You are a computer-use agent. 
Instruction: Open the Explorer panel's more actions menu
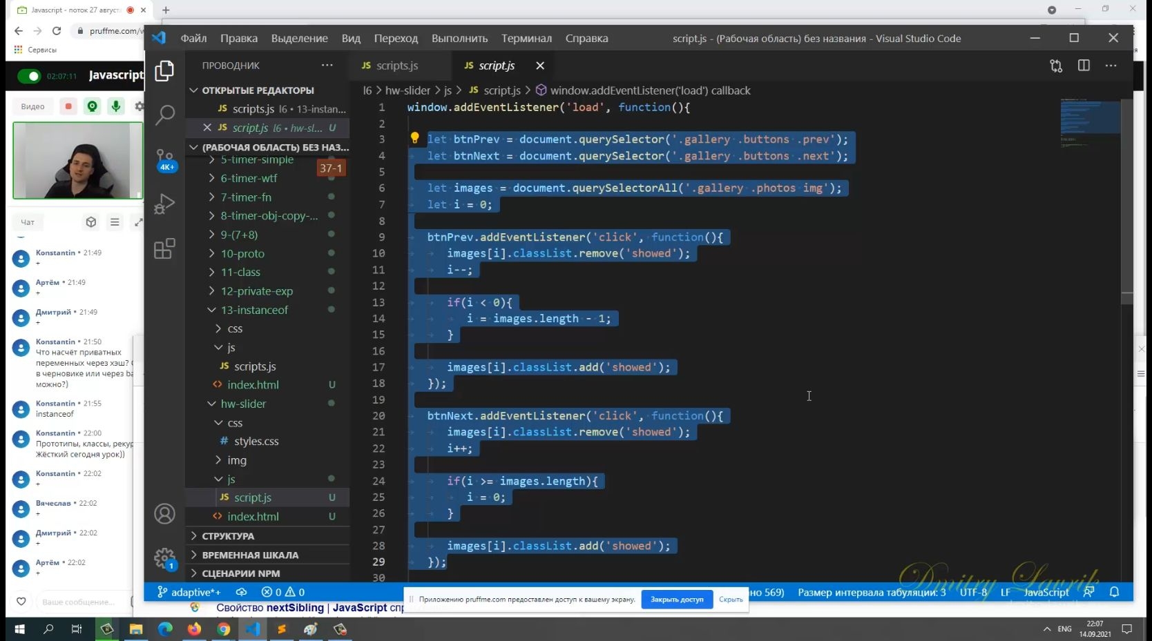327,66
